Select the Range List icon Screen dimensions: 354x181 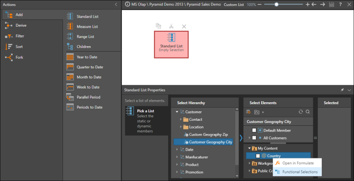[x=70, y=36]
